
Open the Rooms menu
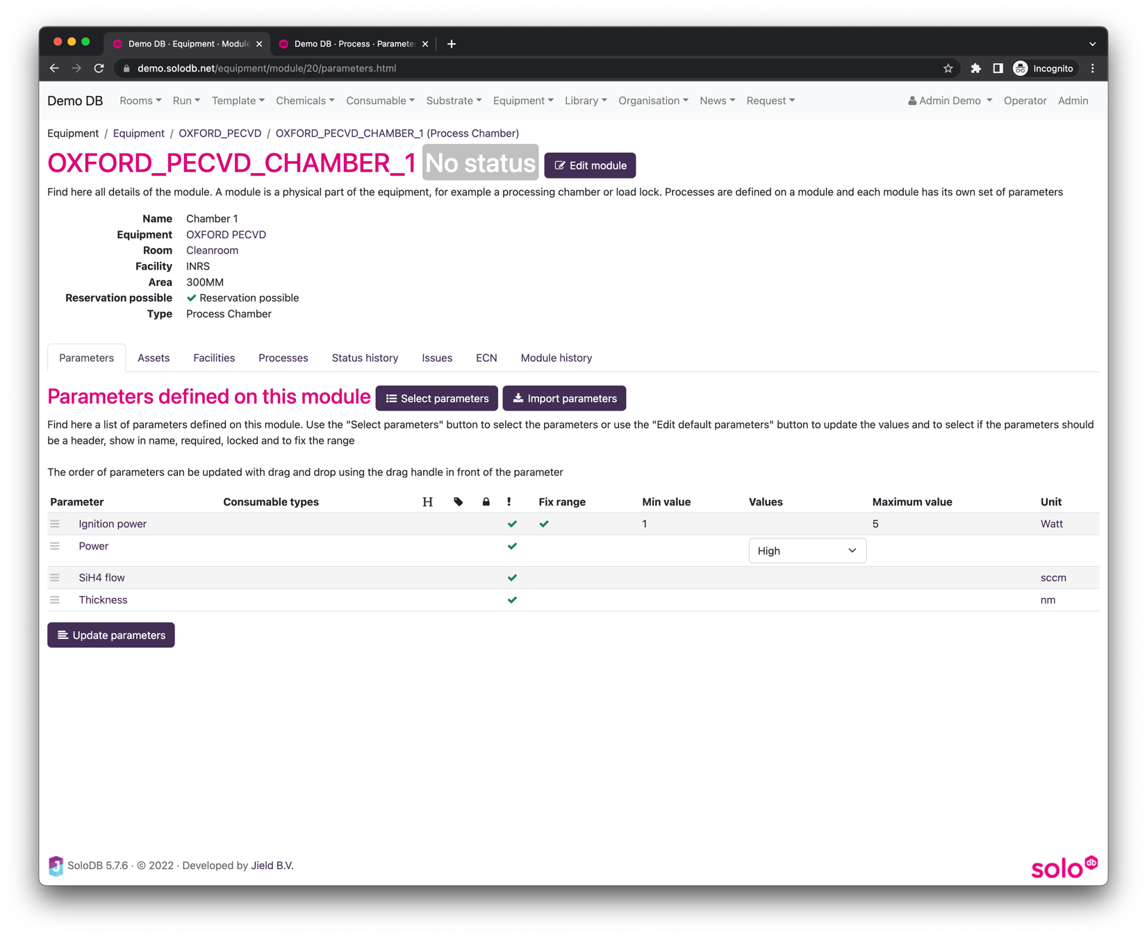(x=140, y=101)
